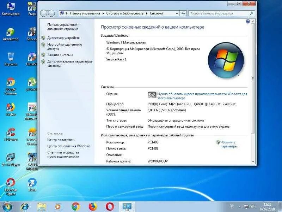Focus the Поиск в панели управления field
The image size is (282, 212).
pos(221,13)
